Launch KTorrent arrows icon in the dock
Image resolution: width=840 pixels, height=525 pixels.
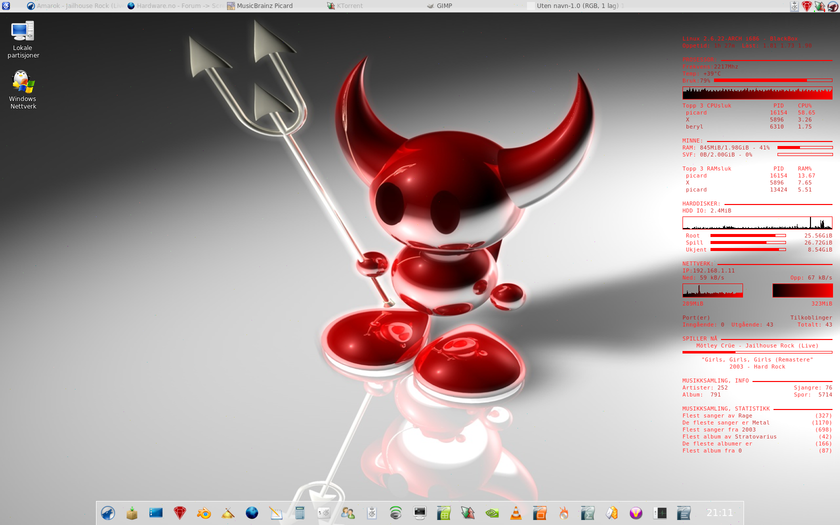pyautogui.click(x=468, y=513)
